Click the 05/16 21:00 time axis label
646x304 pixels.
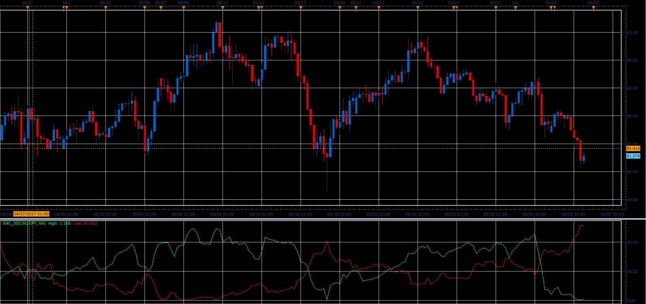[301, 214]
